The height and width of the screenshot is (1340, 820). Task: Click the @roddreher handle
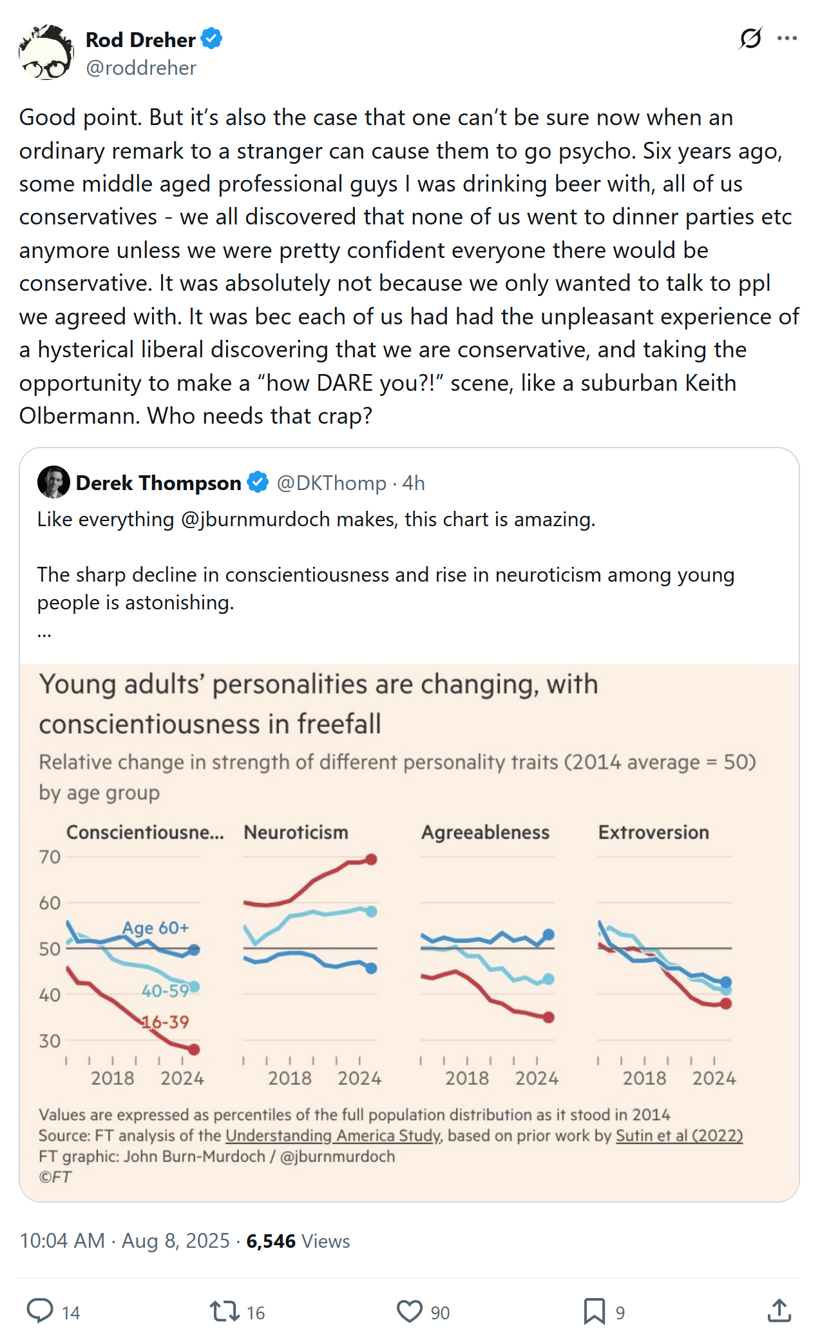click(141, 68)
